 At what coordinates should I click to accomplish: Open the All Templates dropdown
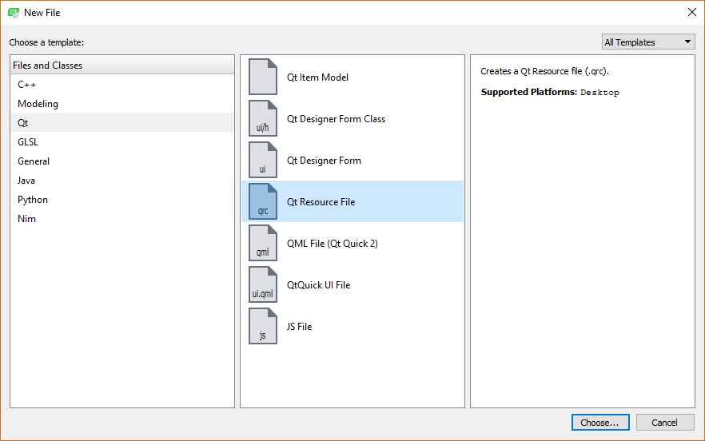pyautogui.click(x=648, y=42)
